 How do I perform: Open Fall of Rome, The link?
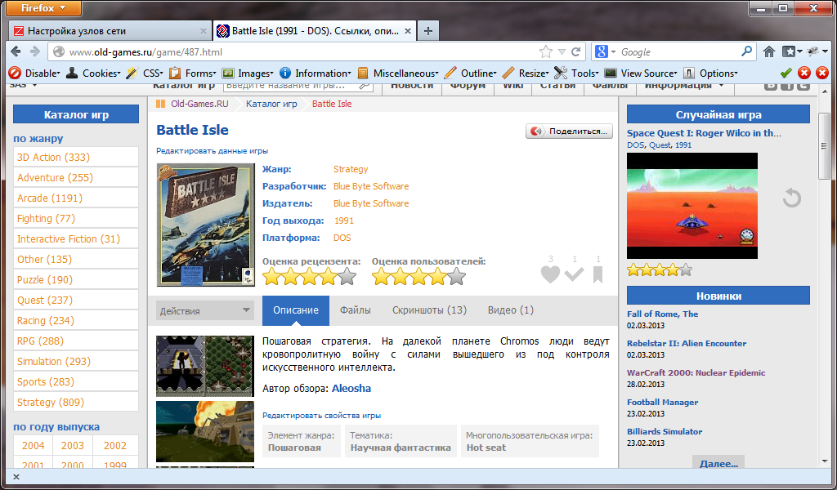pyautogui.click(x=662, y=314)
